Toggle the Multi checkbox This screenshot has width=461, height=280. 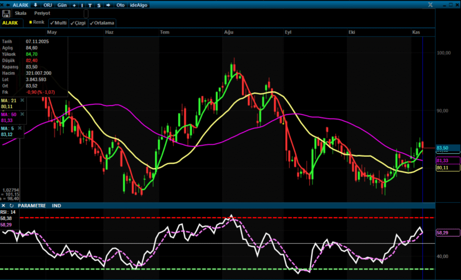tap(58, 23)
